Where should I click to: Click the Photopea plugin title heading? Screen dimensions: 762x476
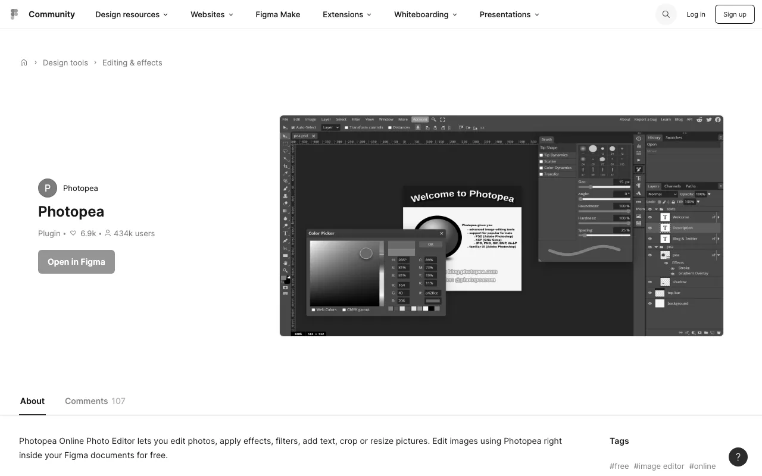[71, 211]
